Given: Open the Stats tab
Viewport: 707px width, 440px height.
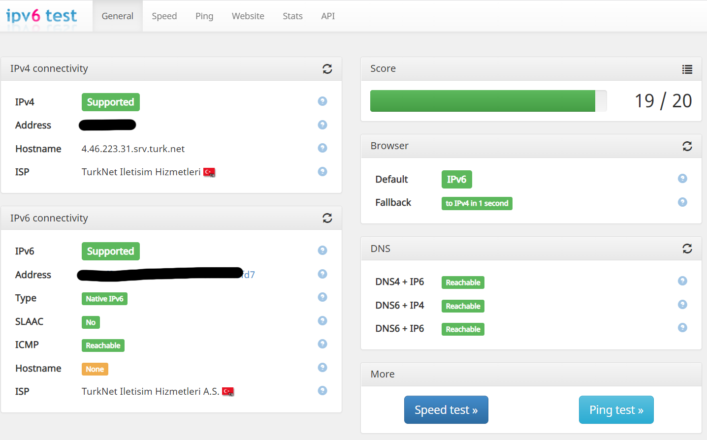Looking at the screenshot, I should tap(292, 16).
